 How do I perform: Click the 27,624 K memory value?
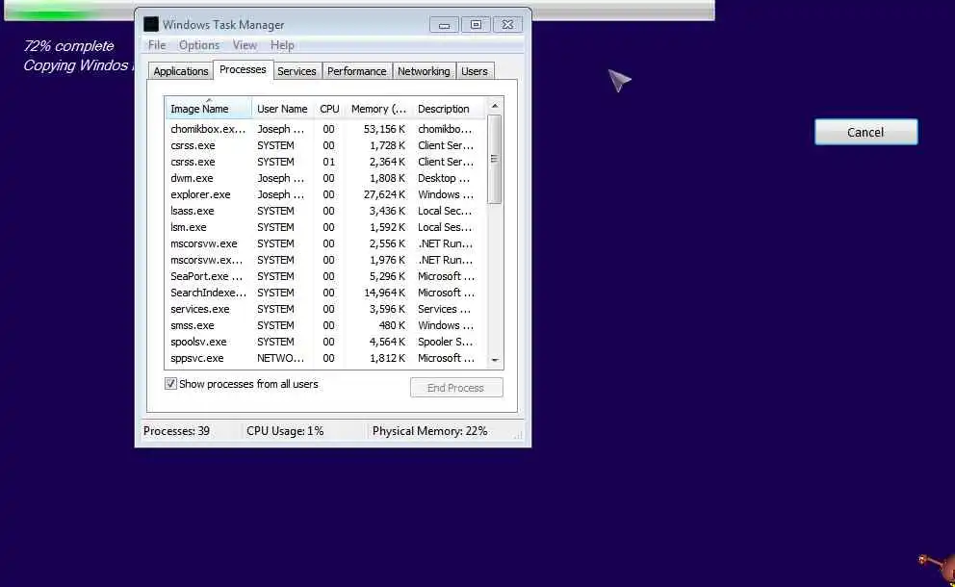click(x=384, y=194)
